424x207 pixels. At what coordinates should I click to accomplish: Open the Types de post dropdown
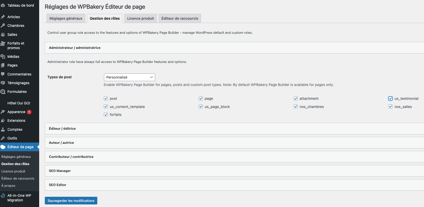point(129,77)
